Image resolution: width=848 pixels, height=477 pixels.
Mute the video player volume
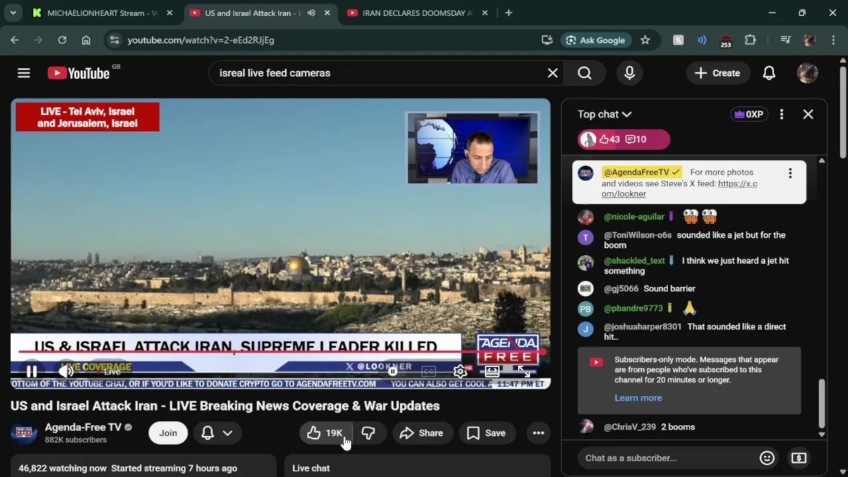pos(66,371)
